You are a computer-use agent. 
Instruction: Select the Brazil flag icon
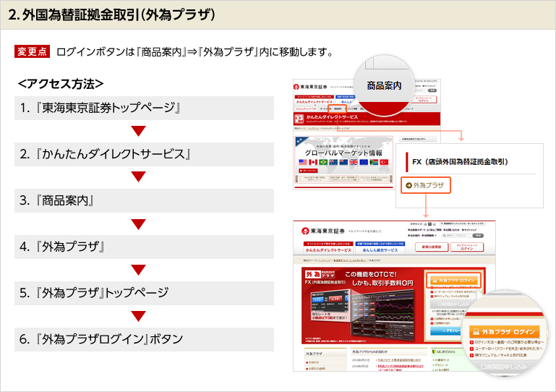coord(323,162)
